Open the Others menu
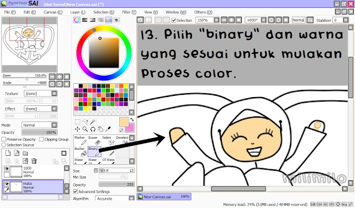 [x=203, y=12]
